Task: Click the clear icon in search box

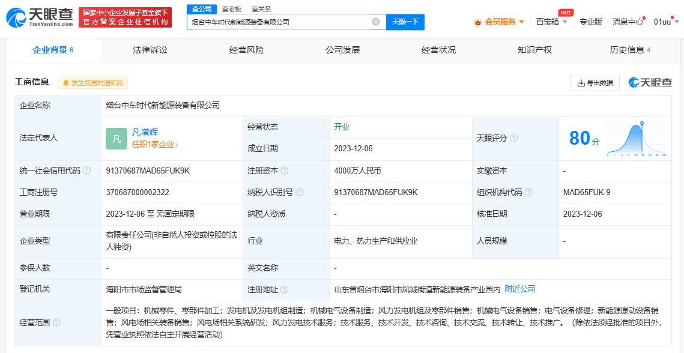Action: 377,22
